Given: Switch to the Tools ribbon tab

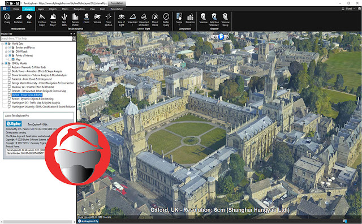Looking at the screenshot, I should [x=102, y=9].
